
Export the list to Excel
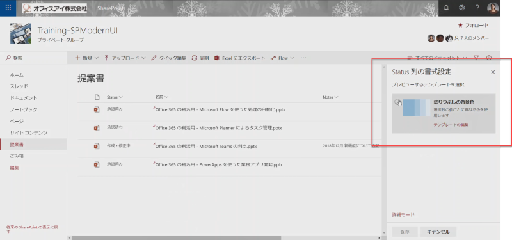click(x=239, y=58)
